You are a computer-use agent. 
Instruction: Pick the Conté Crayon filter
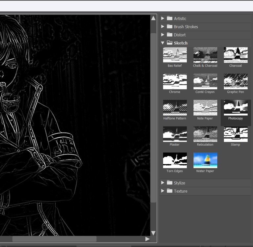click(205, 81)
